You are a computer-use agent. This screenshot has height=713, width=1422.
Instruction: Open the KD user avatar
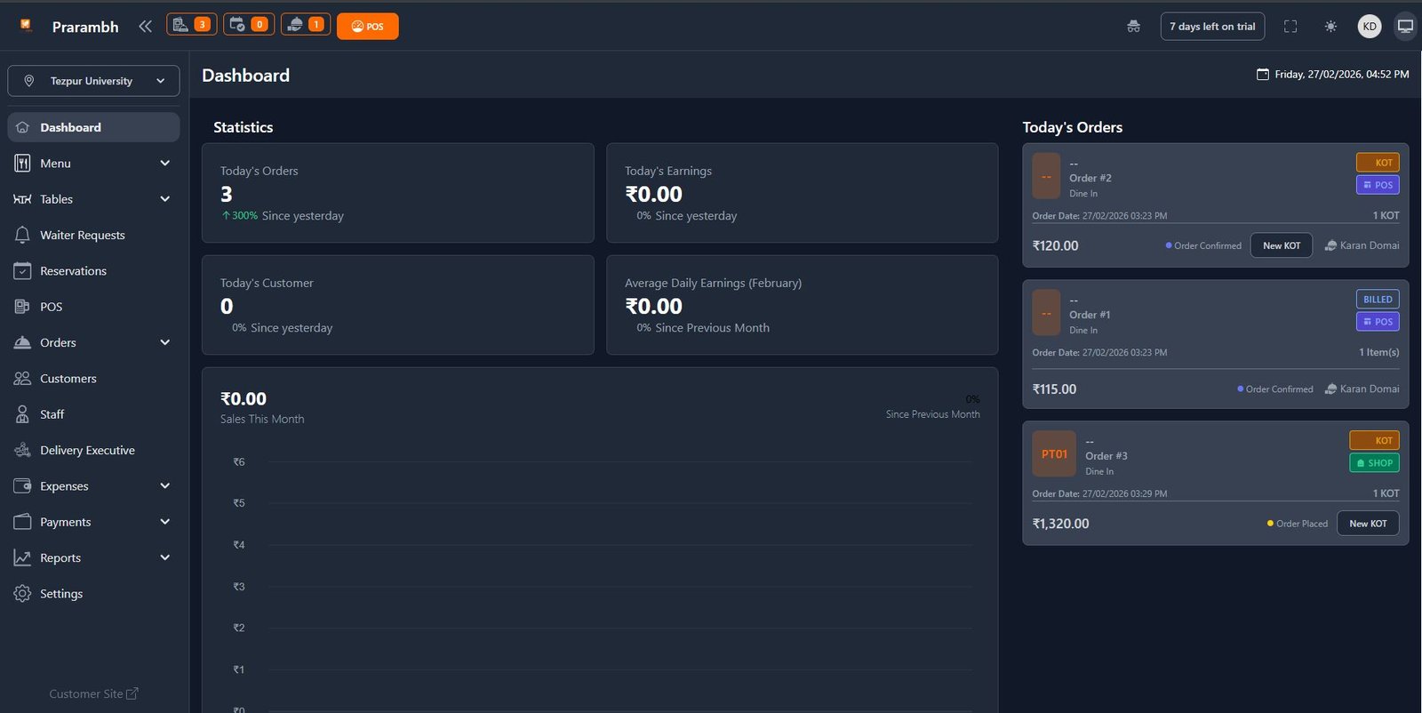tap(1370, 27)
